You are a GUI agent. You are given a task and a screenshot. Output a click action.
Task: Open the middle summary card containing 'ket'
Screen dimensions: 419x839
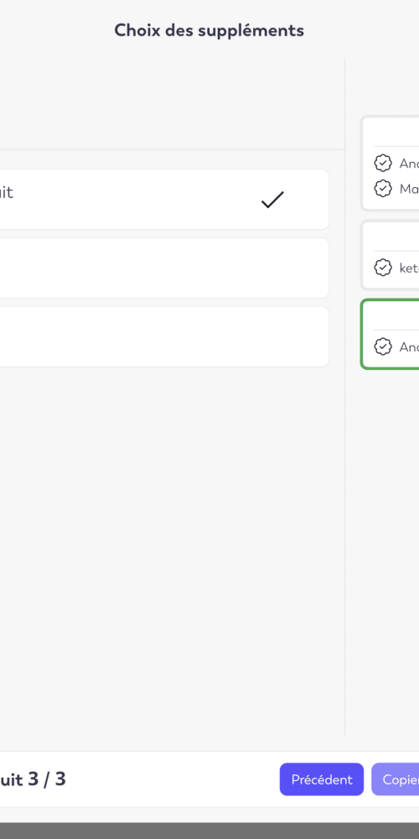391,255
